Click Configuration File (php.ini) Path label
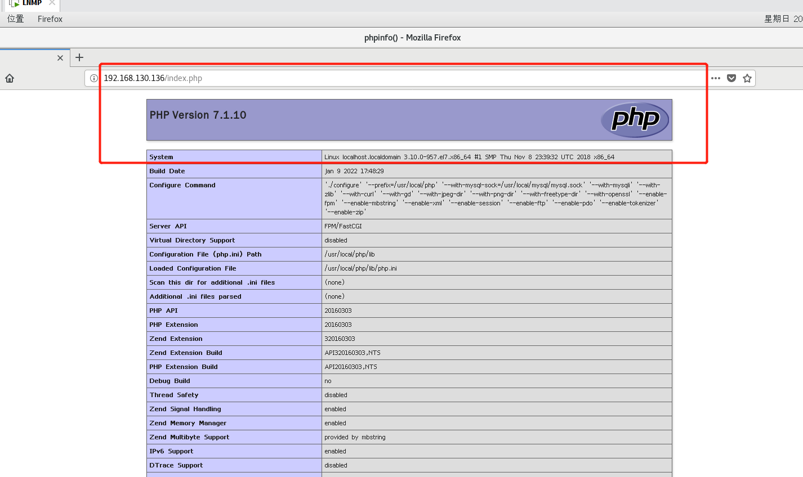 206,254
